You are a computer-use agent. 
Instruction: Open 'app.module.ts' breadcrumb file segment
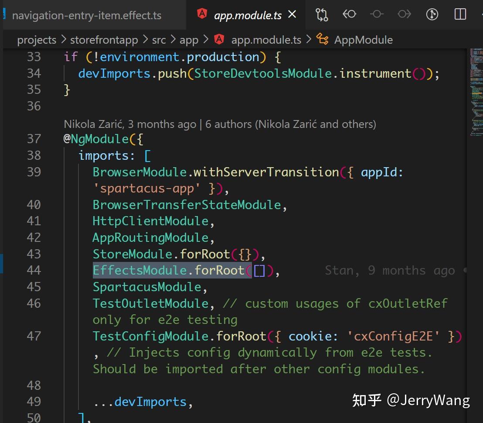pyautogui.click(x=266, y=40)
